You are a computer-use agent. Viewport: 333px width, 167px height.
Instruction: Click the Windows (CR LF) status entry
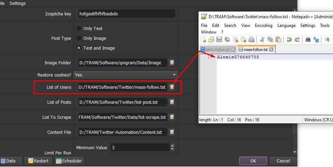click(318, 119)
